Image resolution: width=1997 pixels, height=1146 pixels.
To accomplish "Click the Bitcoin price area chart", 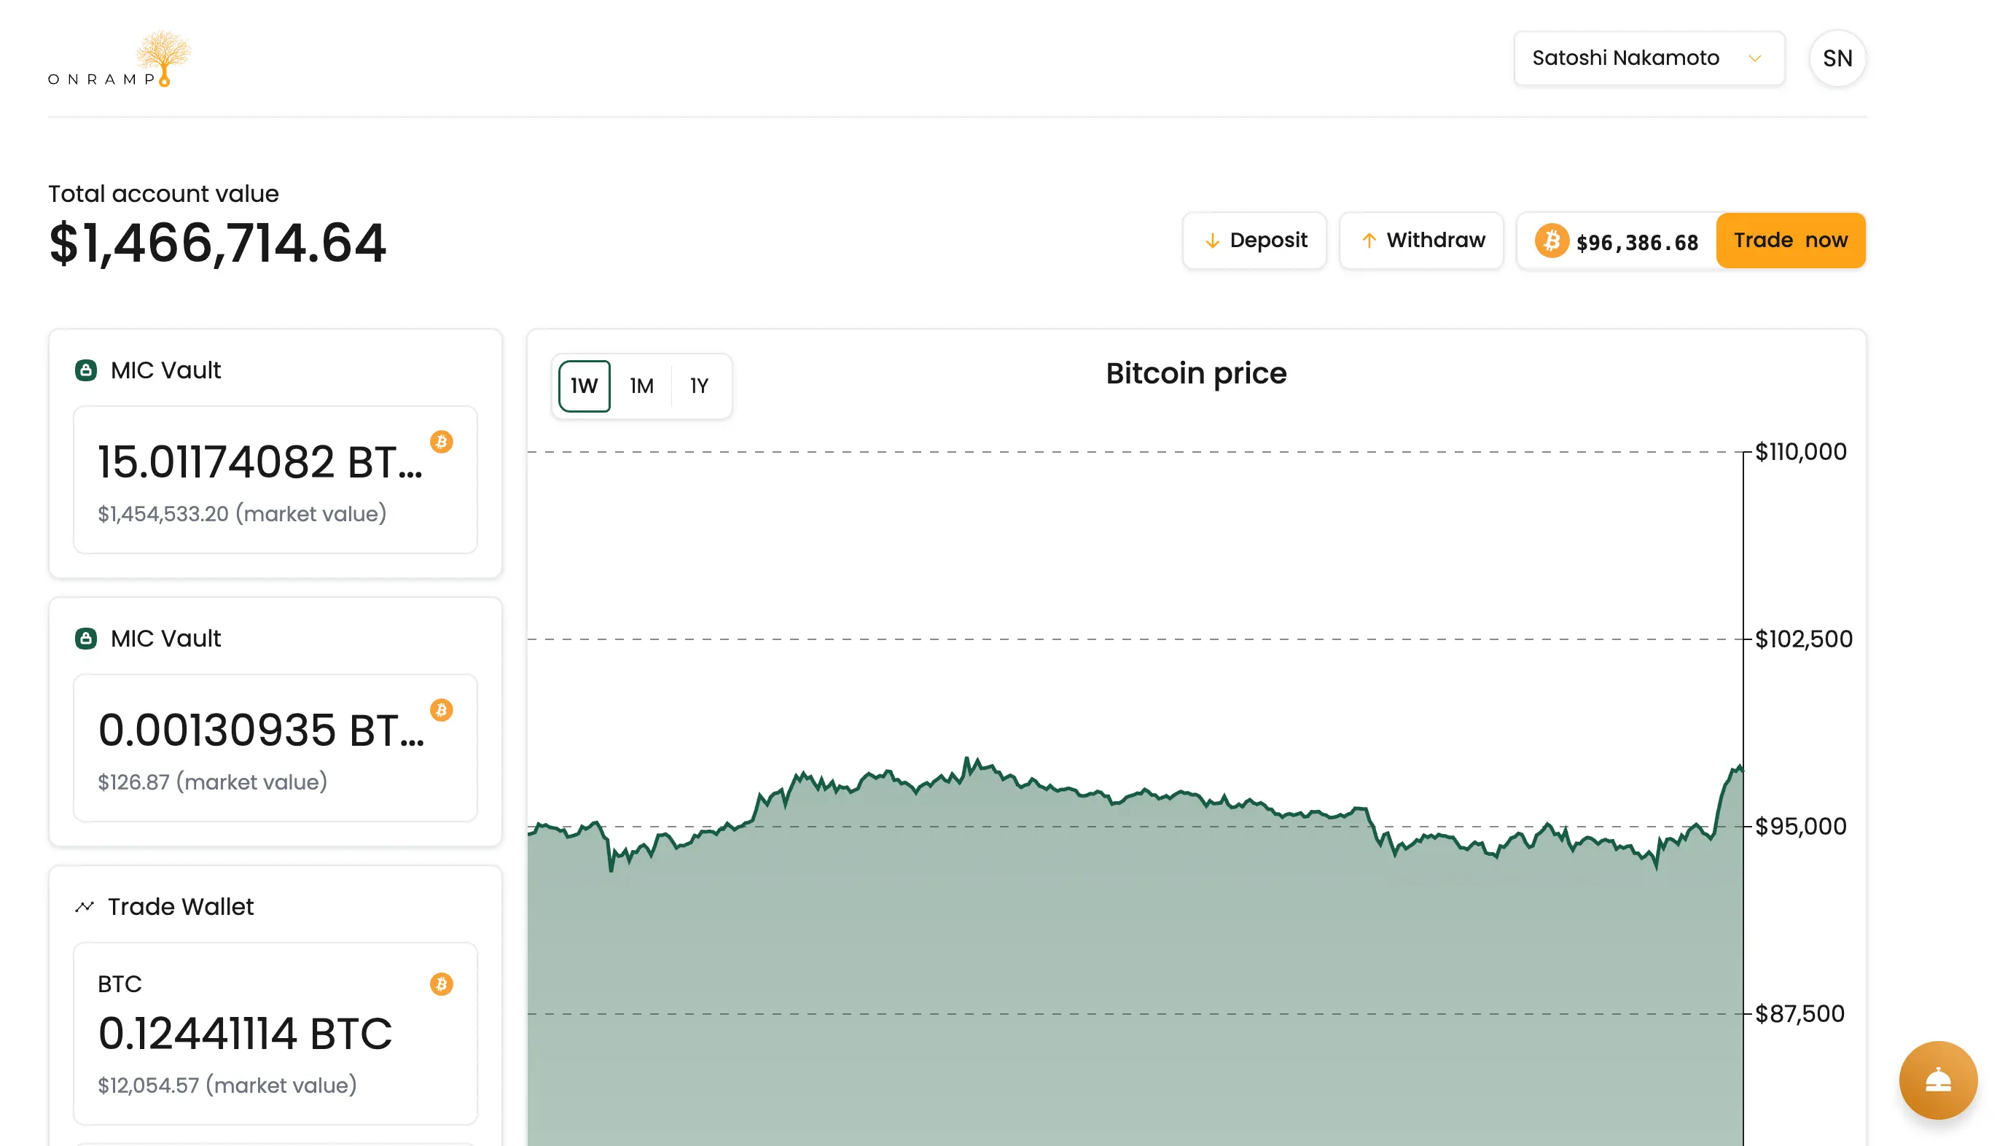I will 1135,952.
